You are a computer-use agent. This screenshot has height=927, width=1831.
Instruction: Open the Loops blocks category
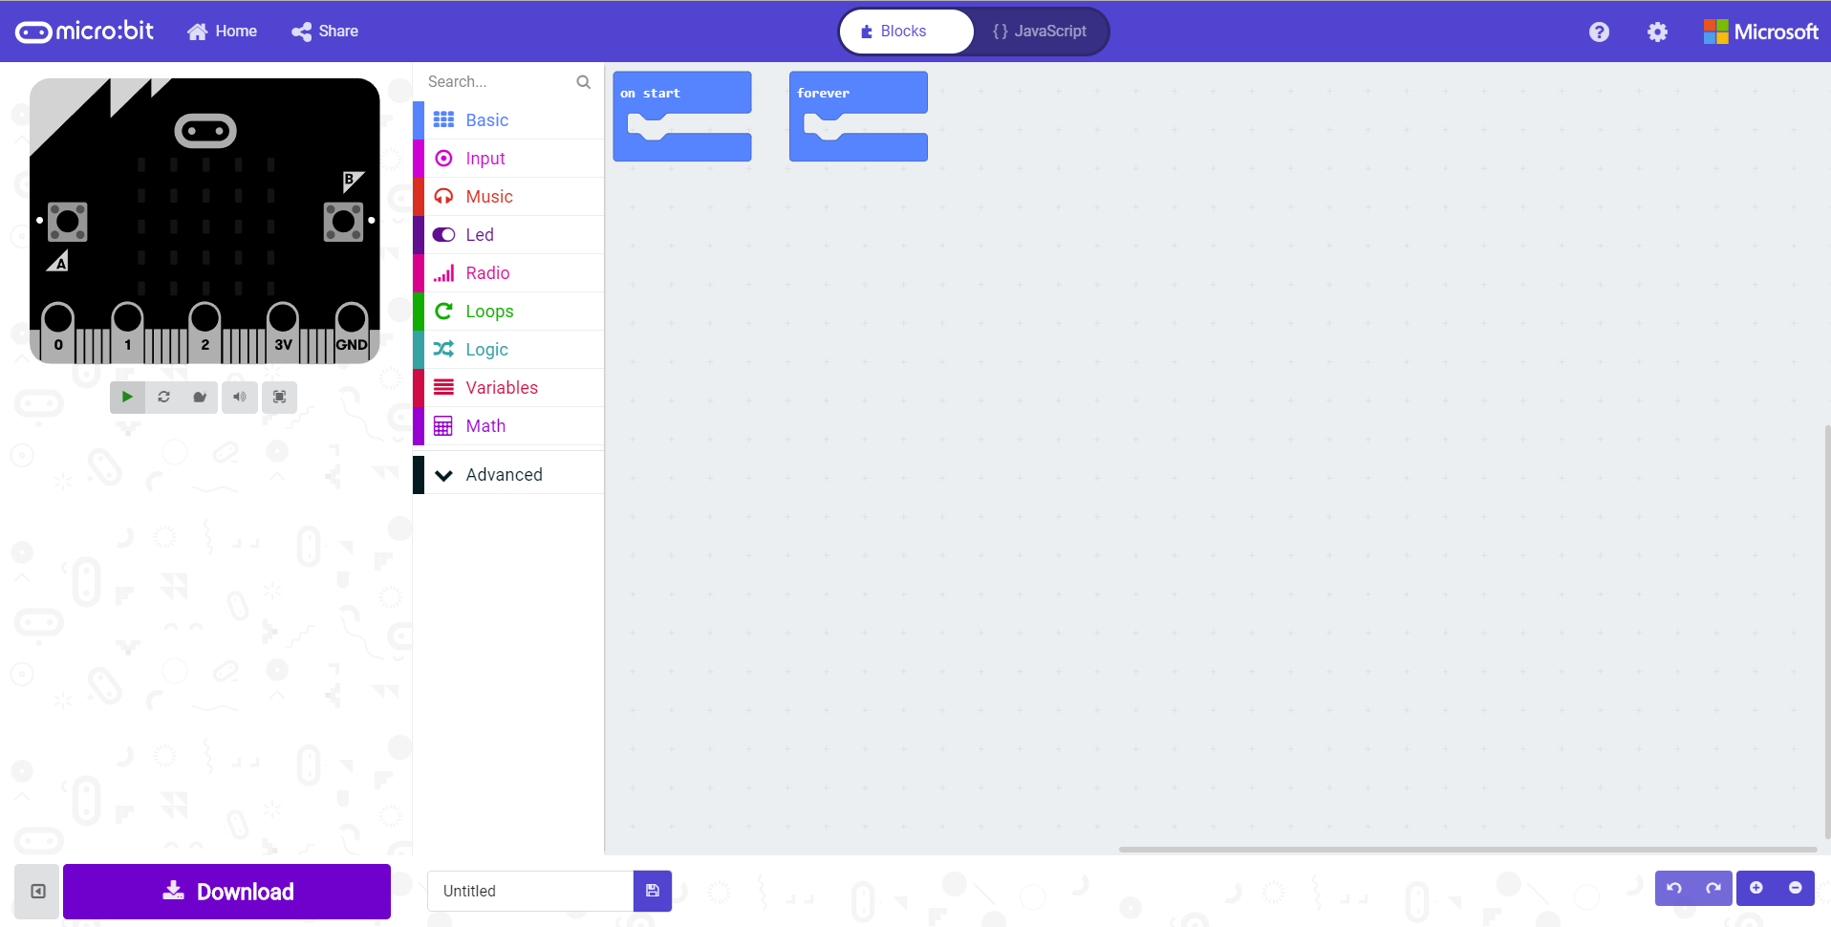pos(489,312)
